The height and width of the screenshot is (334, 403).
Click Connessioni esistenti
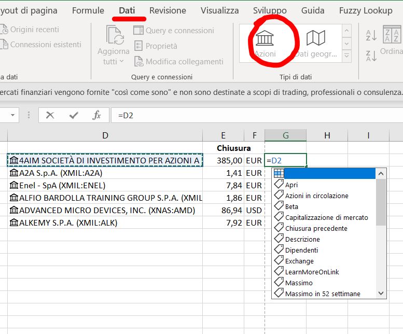(x=40, y=45)
